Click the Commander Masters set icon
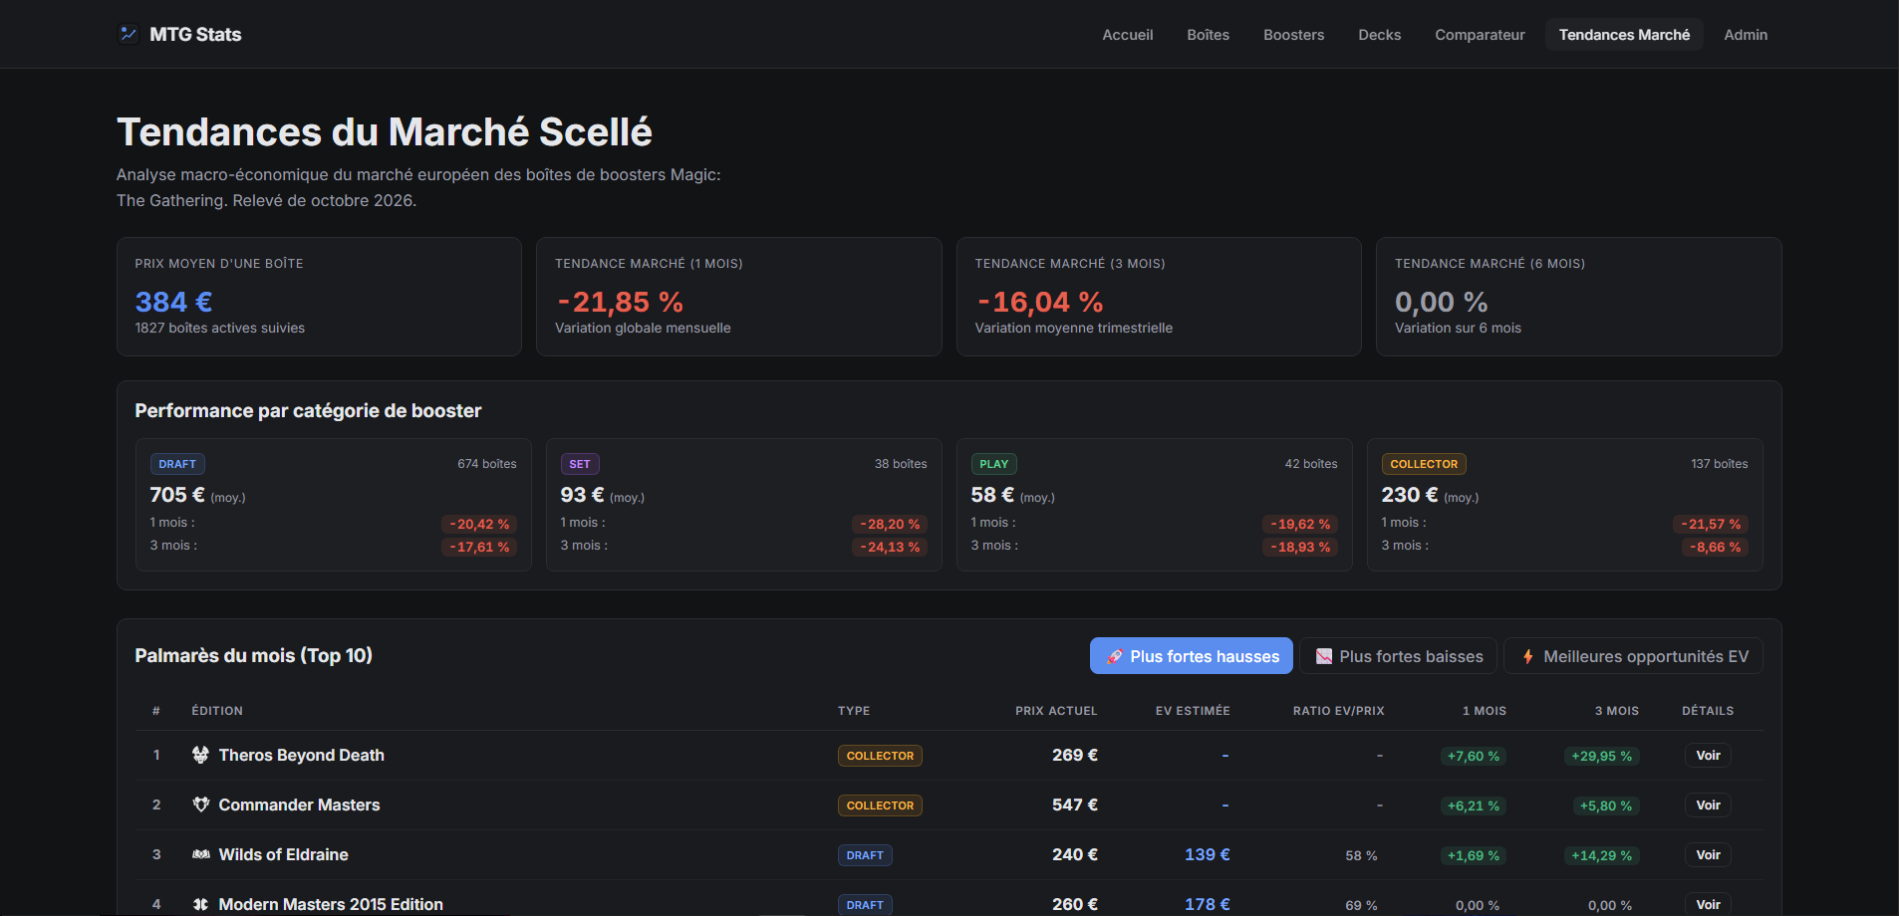Screen dimensions: 1899x916 pyautogui.click(x=200, y=804)
